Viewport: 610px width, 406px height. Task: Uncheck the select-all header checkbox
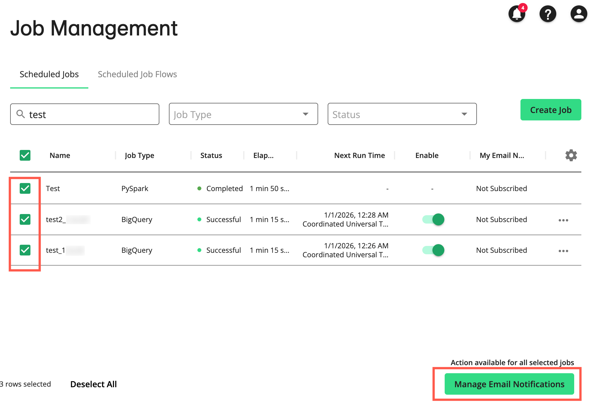(25, 155)
